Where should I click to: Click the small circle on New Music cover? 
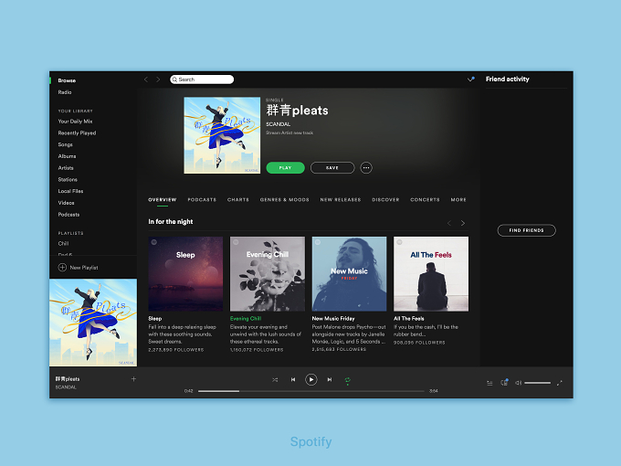pyautogui.click(x=318, y=242)
